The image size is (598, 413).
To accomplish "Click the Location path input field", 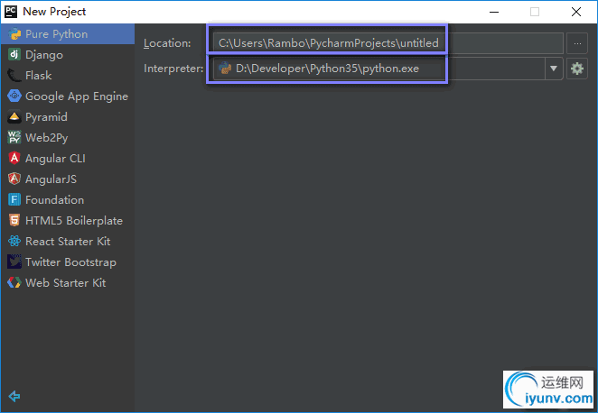I will (x=388, y=43).
